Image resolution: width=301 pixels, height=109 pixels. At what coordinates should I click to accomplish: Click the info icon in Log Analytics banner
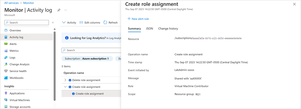(67, 38)
